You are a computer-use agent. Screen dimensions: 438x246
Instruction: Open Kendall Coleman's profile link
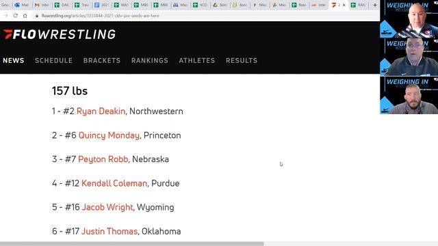point(114,183)
